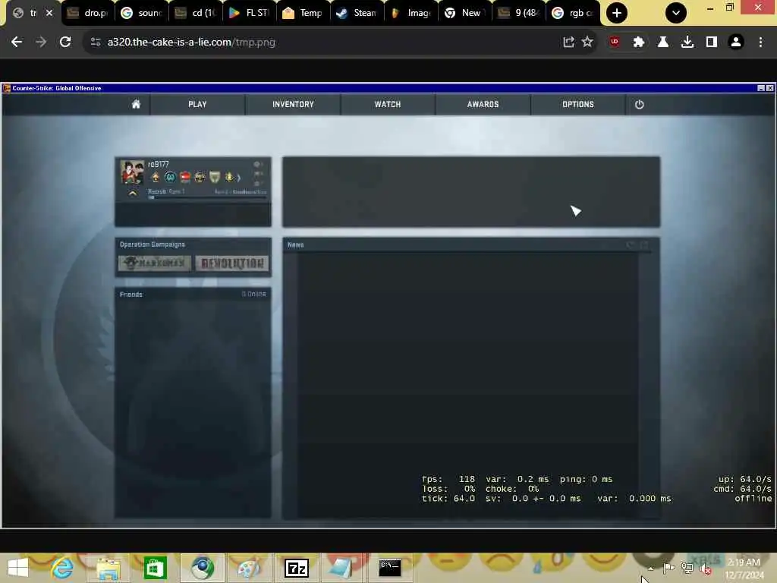Screen dimensions: 777x583
Task: Open the extensions puzzle menu
Action: tap(639, 43)
